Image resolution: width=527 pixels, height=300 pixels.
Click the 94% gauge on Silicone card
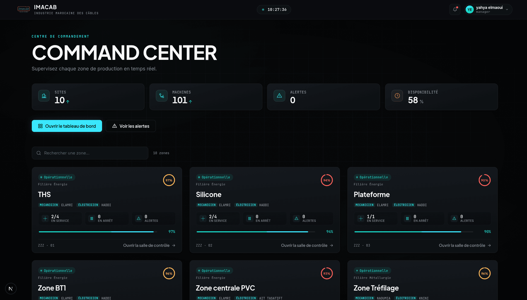pyautogui.click(x=327, y=180)
